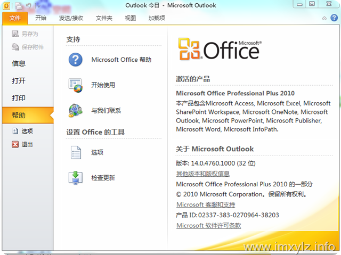Click the 检查更新 download icon

tap(75, 178)
